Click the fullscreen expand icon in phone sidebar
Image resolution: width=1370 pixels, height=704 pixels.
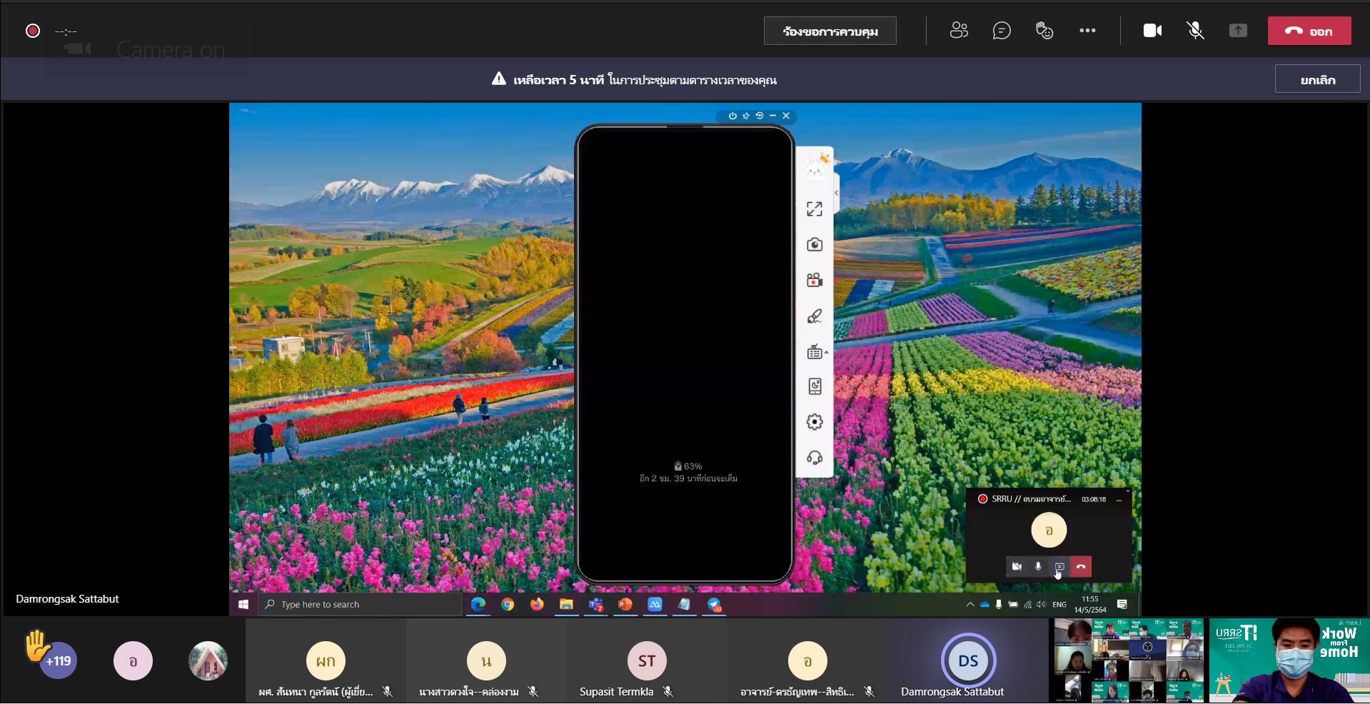815,209
